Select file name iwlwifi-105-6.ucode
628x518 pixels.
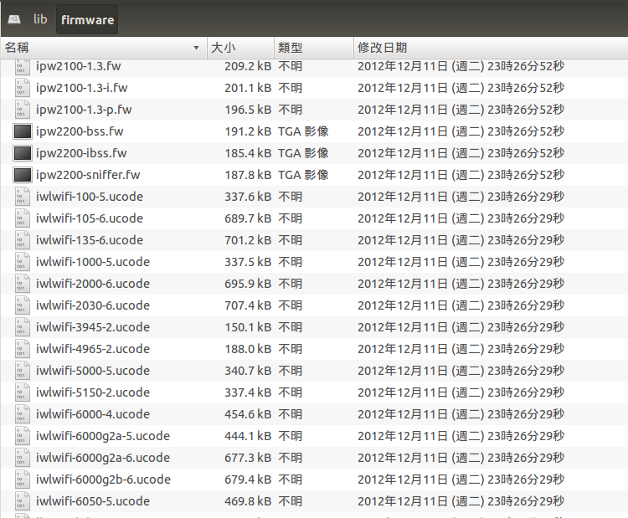(x=90, y=218)
